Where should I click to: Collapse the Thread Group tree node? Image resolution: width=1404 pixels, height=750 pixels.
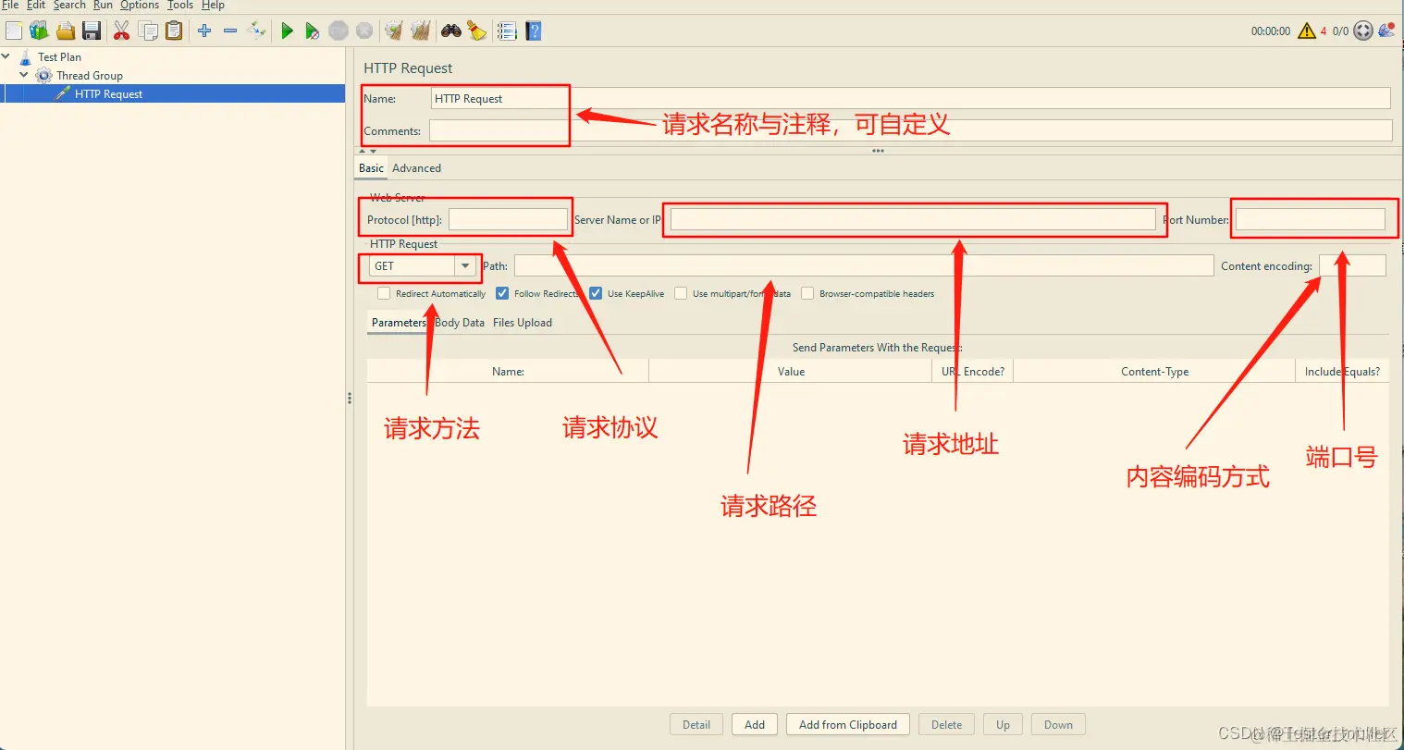coord(24,75)
